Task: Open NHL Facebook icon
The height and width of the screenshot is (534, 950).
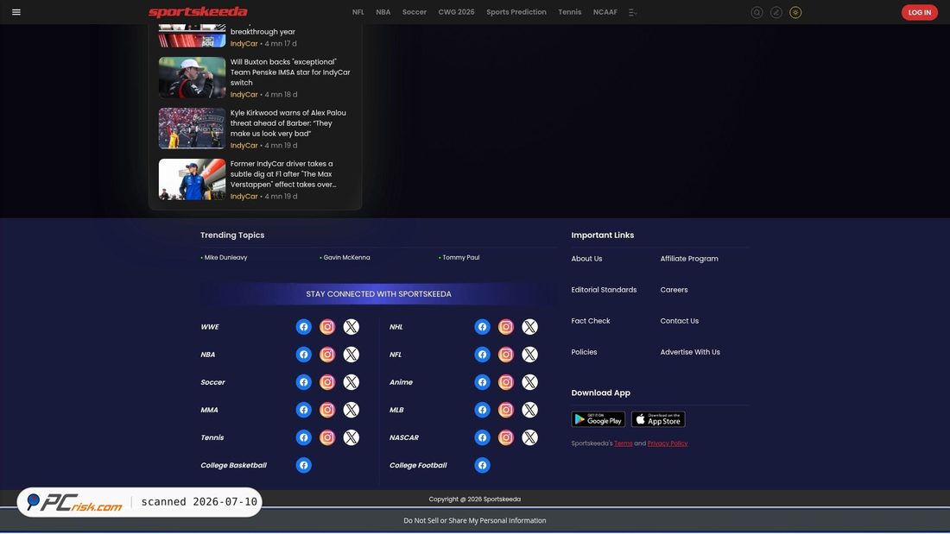Action: (x=482, y=327)
